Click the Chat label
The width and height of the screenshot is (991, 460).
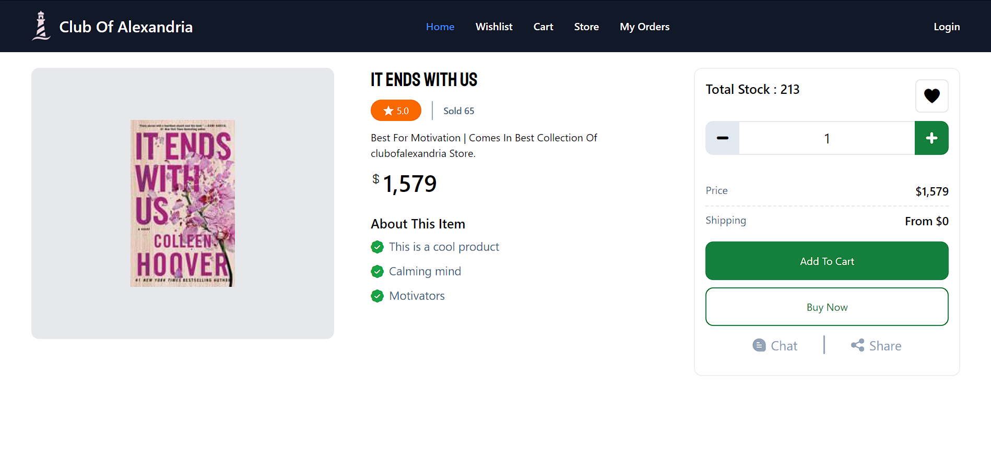pos(784,346)
